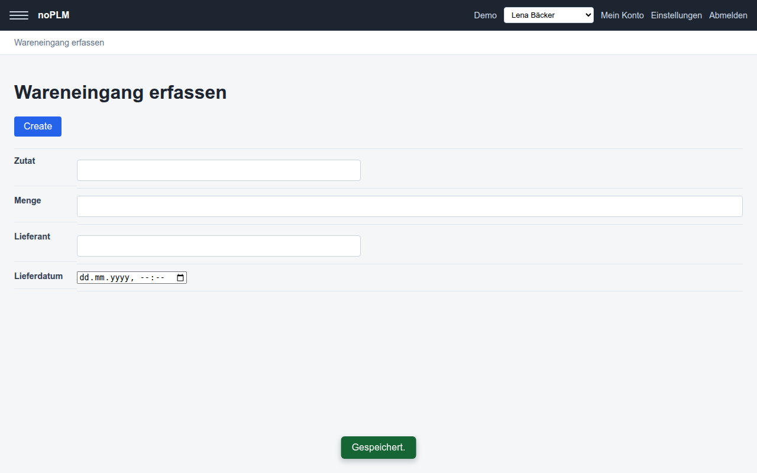Click the Wareneingang erfassen breadcrumb
757x473 pixels.
59,43
